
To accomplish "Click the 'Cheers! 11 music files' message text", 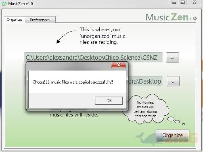I will point(73,82).
